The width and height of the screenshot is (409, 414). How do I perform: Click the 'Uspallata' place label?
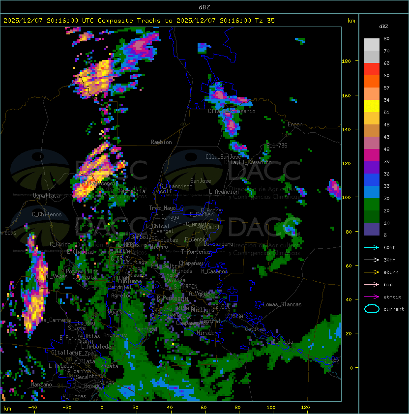tap(46, 196)
